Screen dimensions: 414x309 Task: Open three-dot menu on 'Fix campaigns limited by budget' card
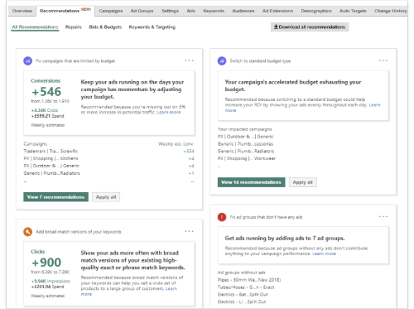pyautogui.click(x=189, y=60)
